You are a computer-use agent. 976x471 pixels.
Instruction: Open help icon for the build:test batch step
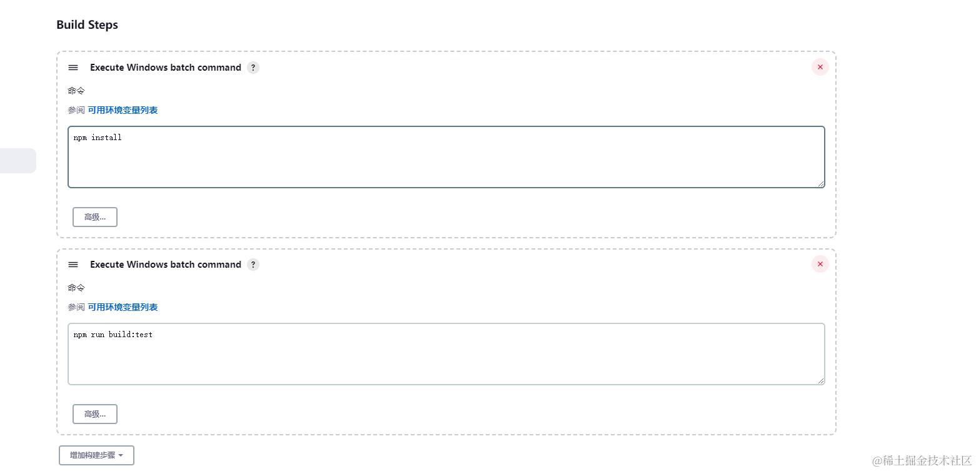253,265
